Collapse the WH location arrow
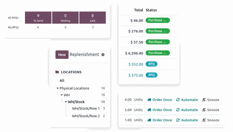The height and width of the screenshot is (132, 233). tap(62, 95)
